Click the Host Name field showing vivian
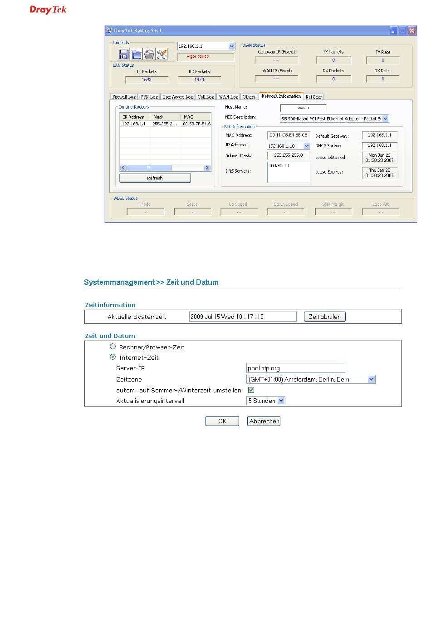This screenshot has height=635, width=431. pyautogui.click(x=303, y=108)
